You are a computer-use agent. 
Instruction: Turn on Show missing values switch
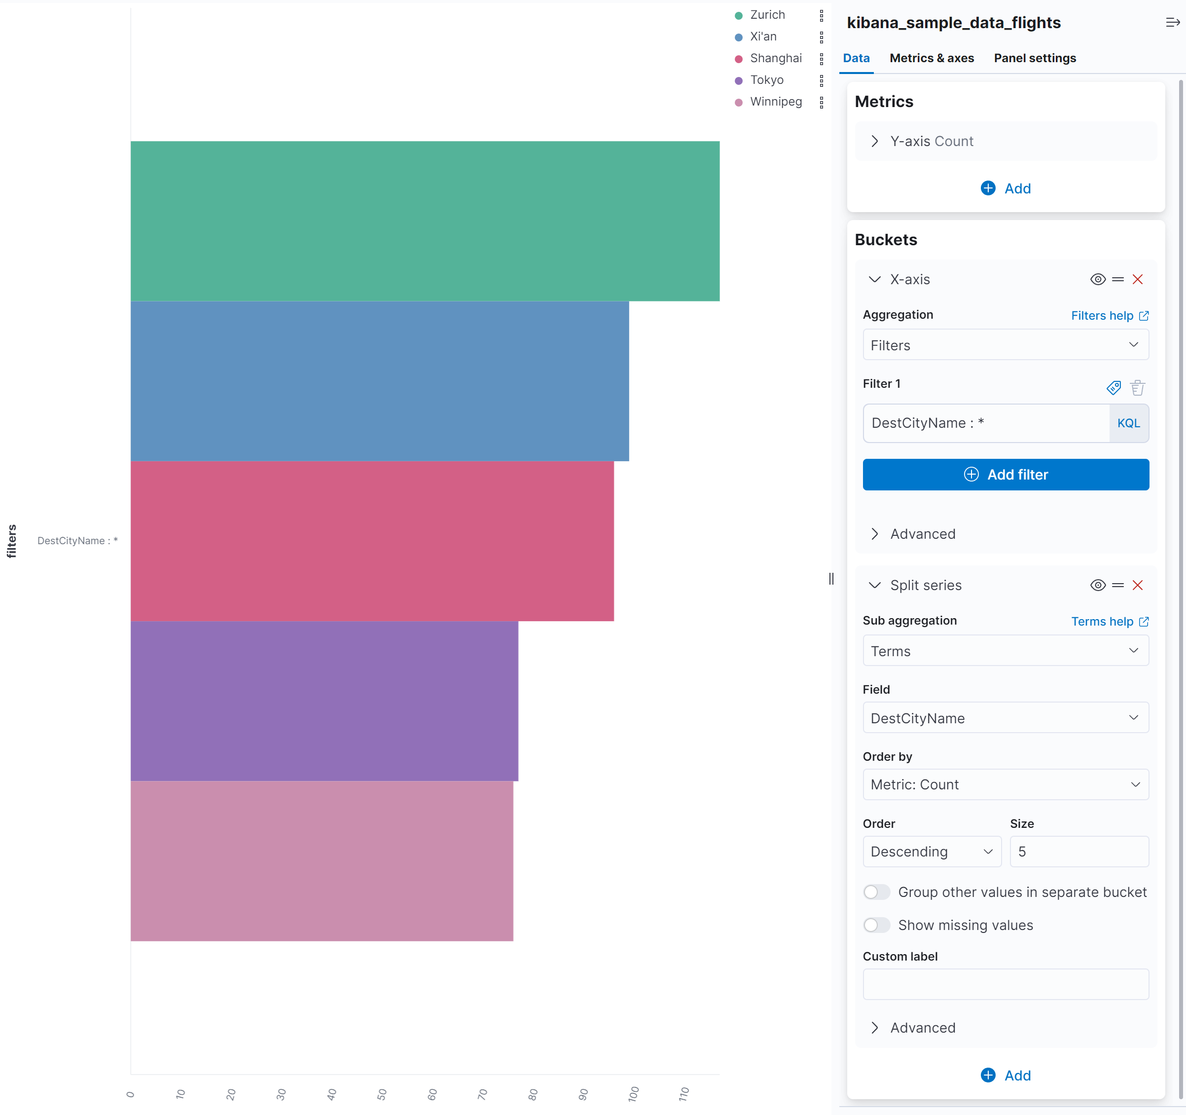pyautogui.click(x=876, y=925)
